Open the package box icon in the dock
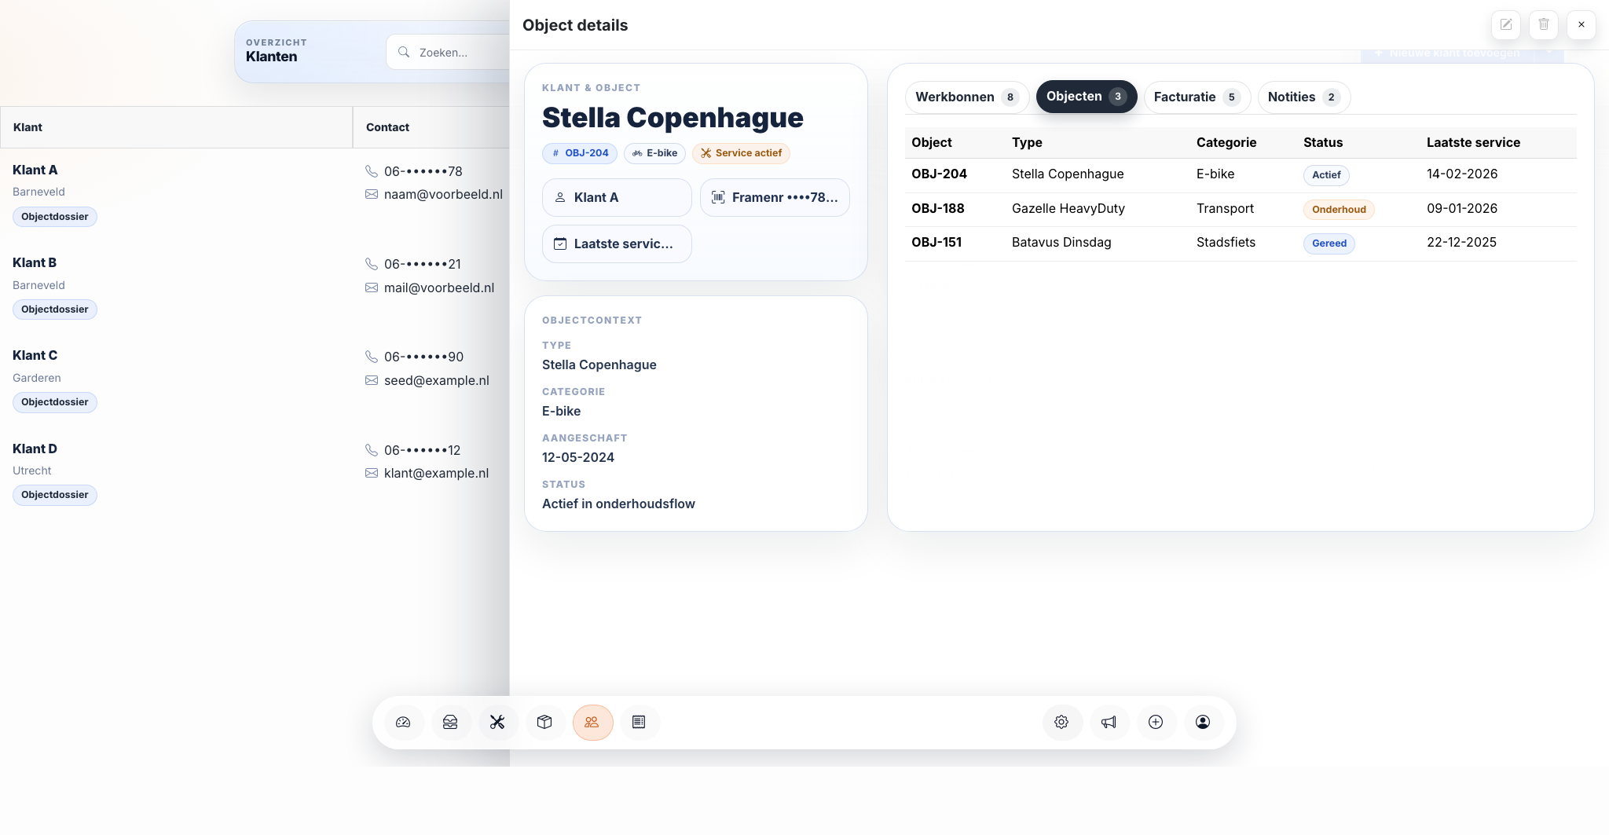 [x=544, y=722]
